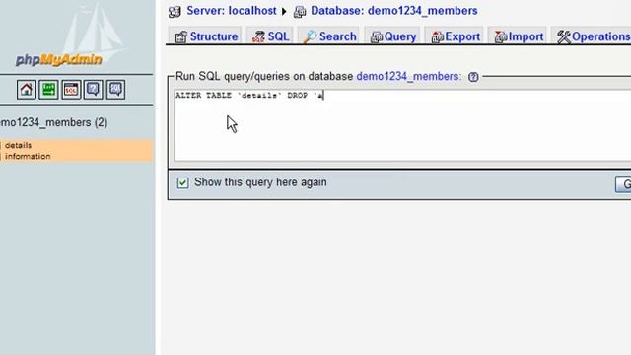Click the Server: localhost breadcrumb link
The width and height of the screenshot is (631, 355).
232,11
